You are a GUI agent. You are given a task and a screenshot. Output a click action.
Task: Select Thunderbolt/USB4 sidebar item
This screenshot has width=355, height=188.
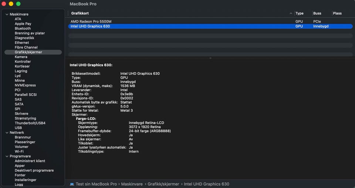point(30,123)
